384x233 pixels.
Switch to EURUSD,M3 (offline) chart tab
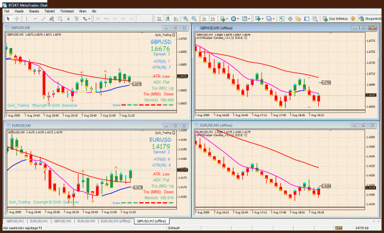[x=116, y=221]
